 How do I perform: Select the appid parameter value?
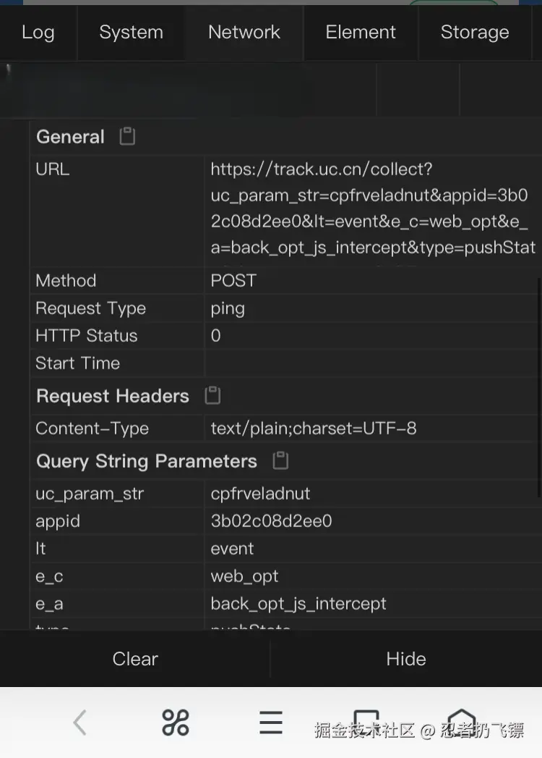271,521
